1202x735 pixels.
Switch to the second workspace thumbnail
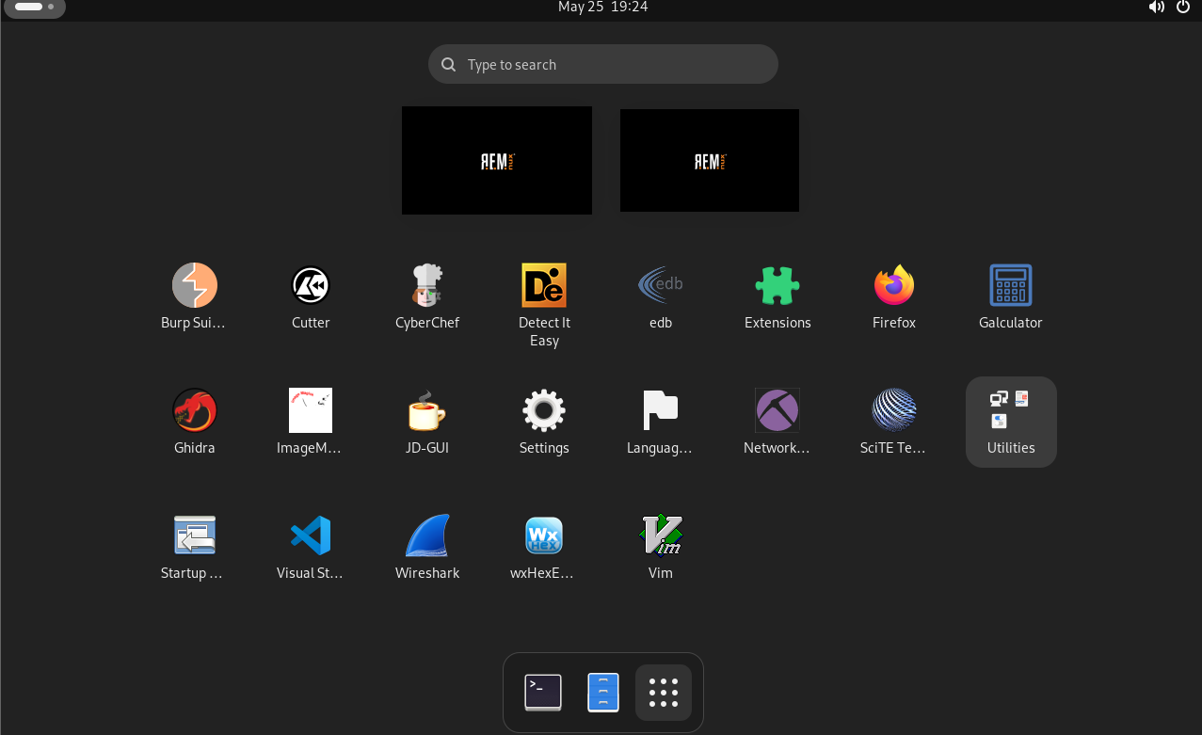pyautogui.click(x=710, y=160)
